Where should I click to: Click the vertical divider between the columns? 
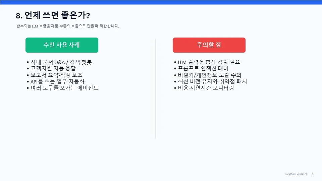pyautogui.click(x=156, y=88)
